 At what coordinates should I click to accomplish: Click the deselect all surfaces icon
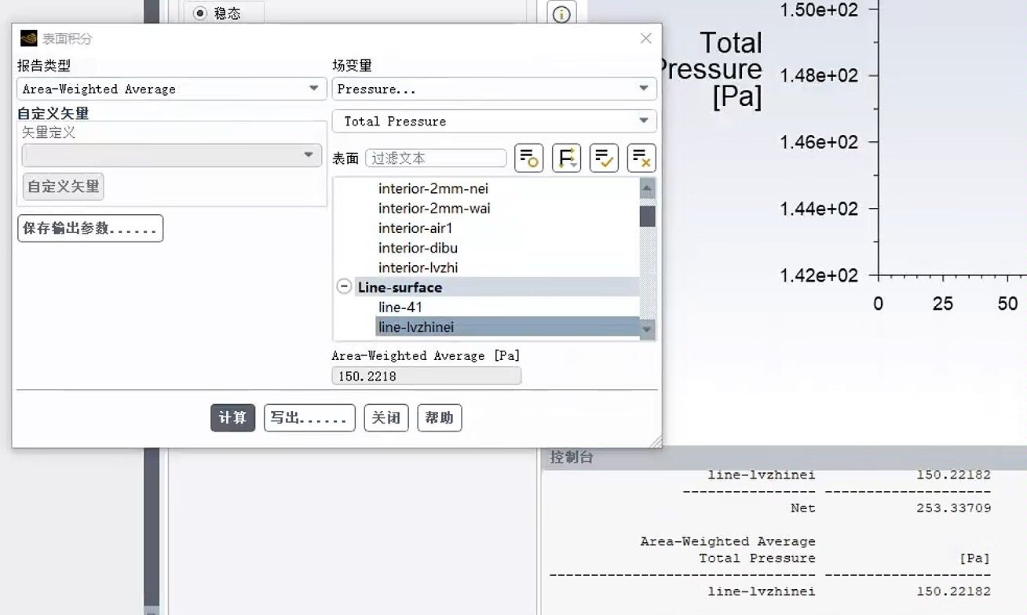pyautogui.click(x=641, y=158)
